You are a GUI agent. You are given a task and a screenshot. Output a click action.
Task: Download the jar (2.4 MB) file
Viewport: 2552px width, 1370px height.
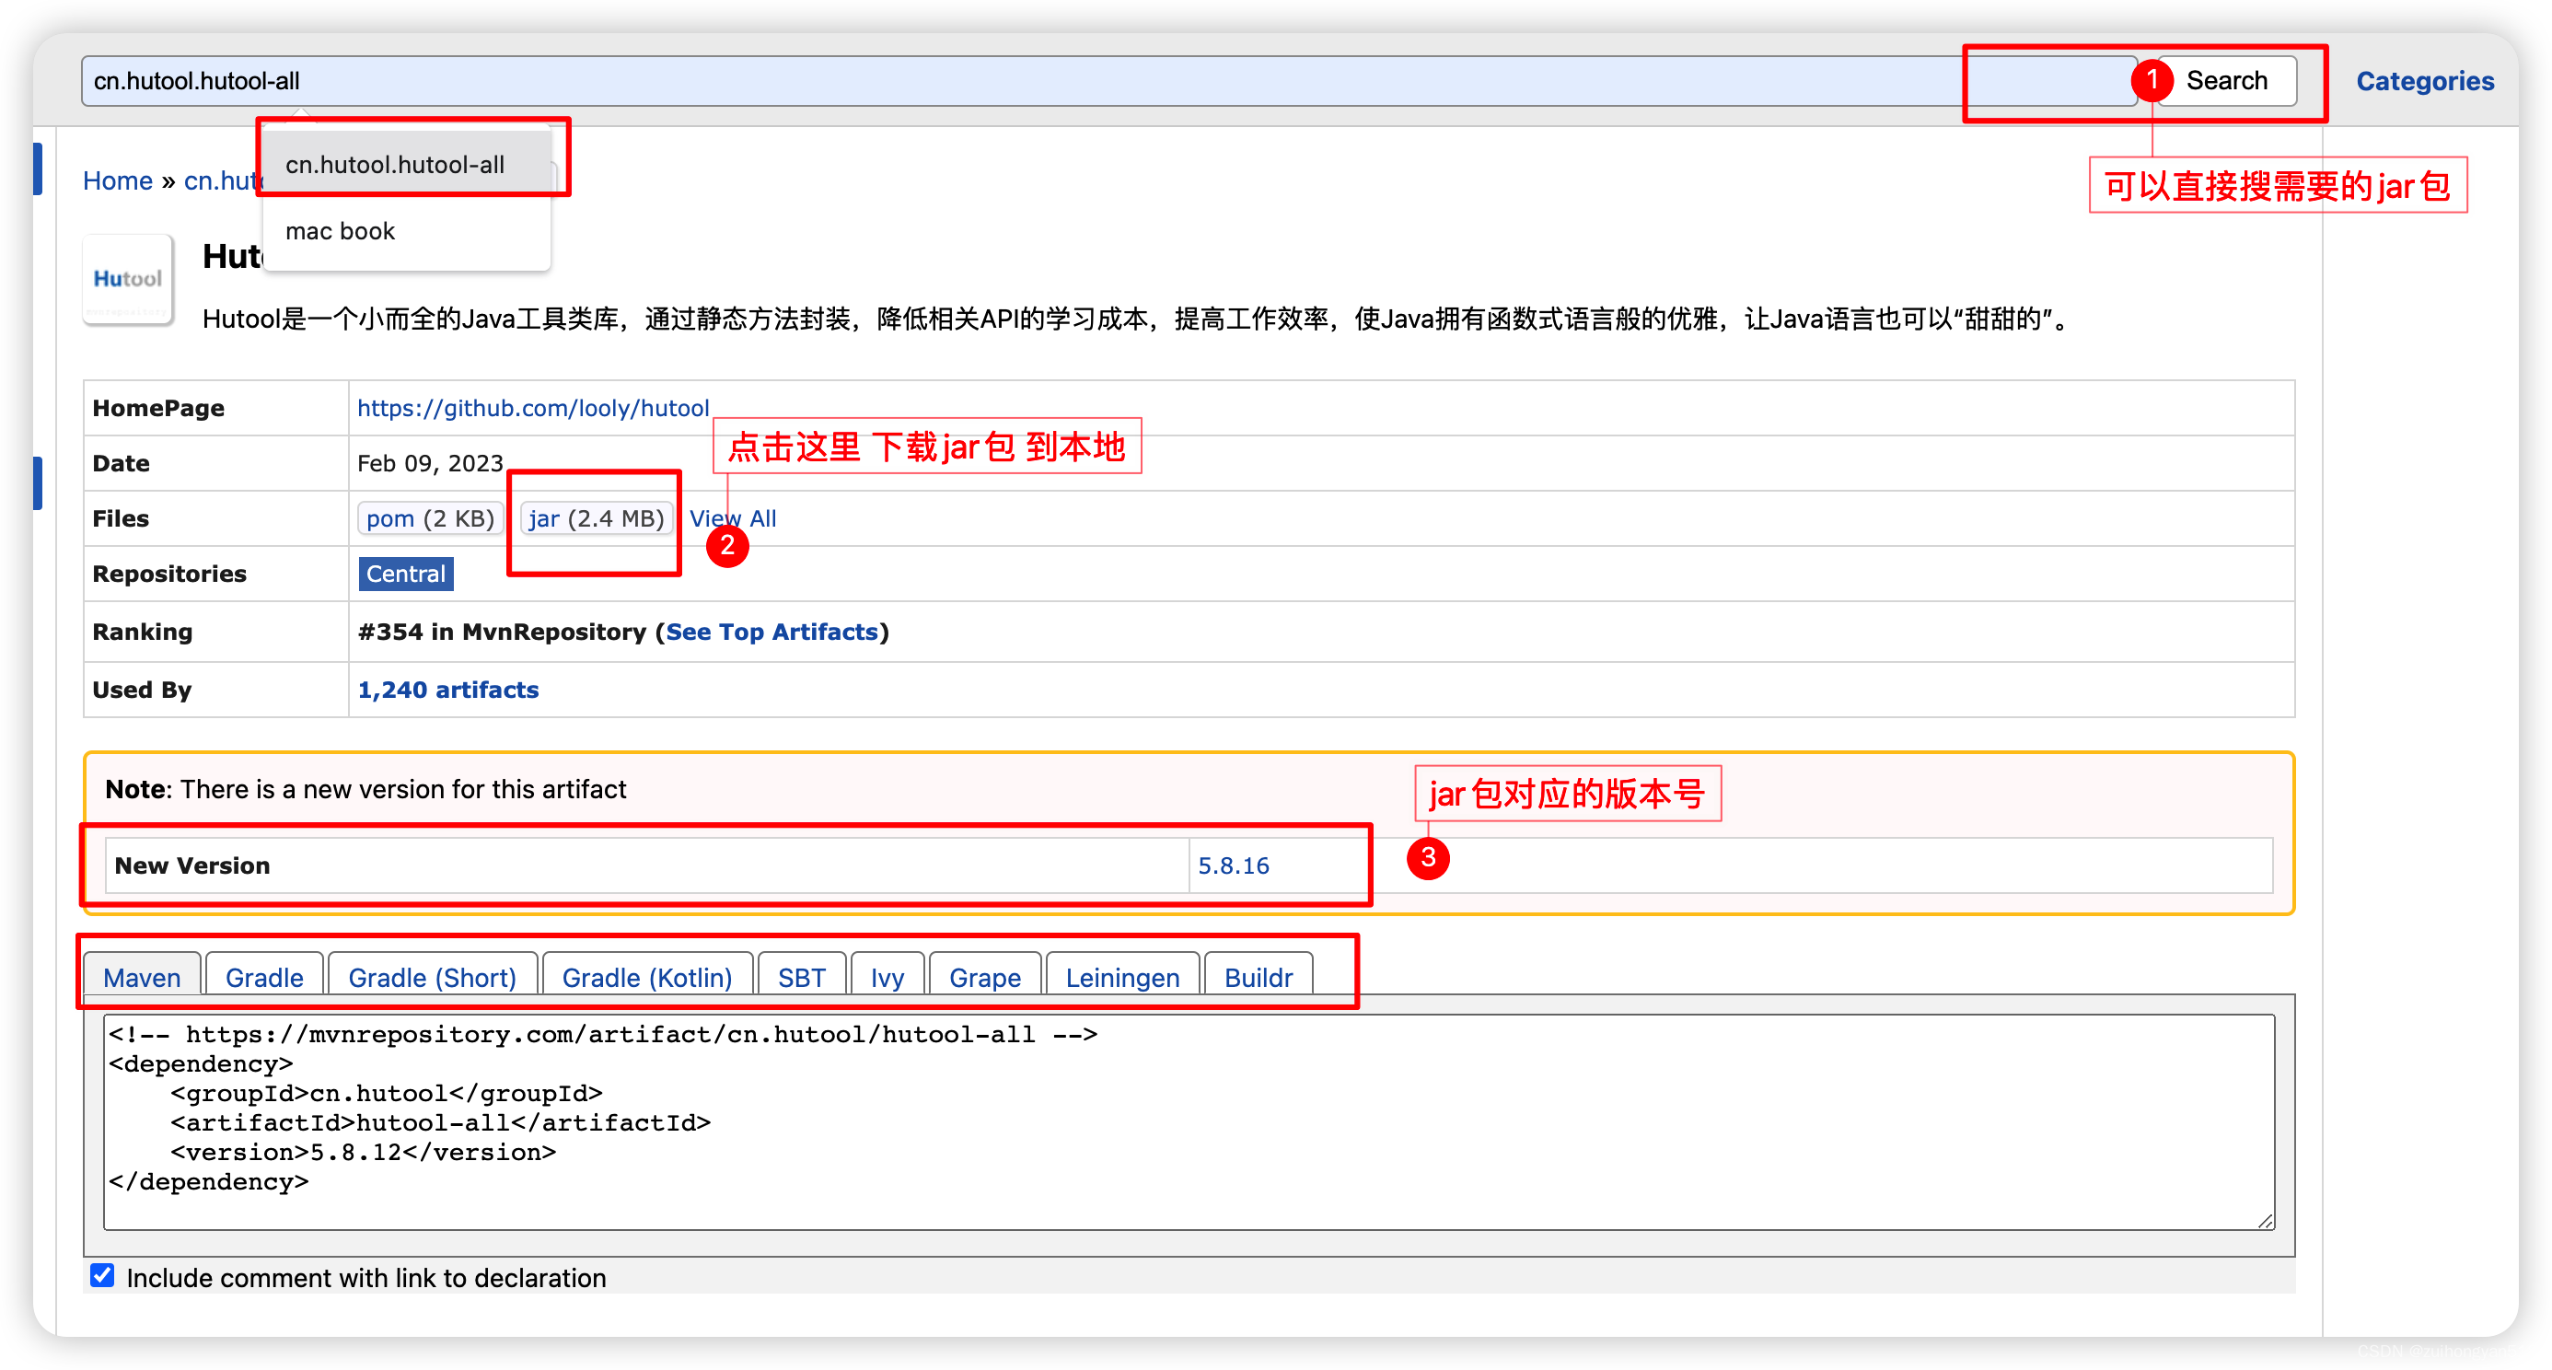[x=597, y=518]
